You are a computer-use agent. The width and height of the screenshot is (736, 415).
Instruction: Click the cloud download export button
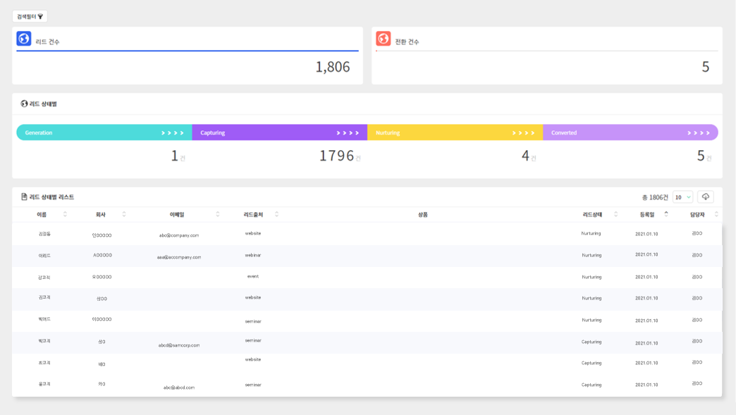[x=705, y=197]
